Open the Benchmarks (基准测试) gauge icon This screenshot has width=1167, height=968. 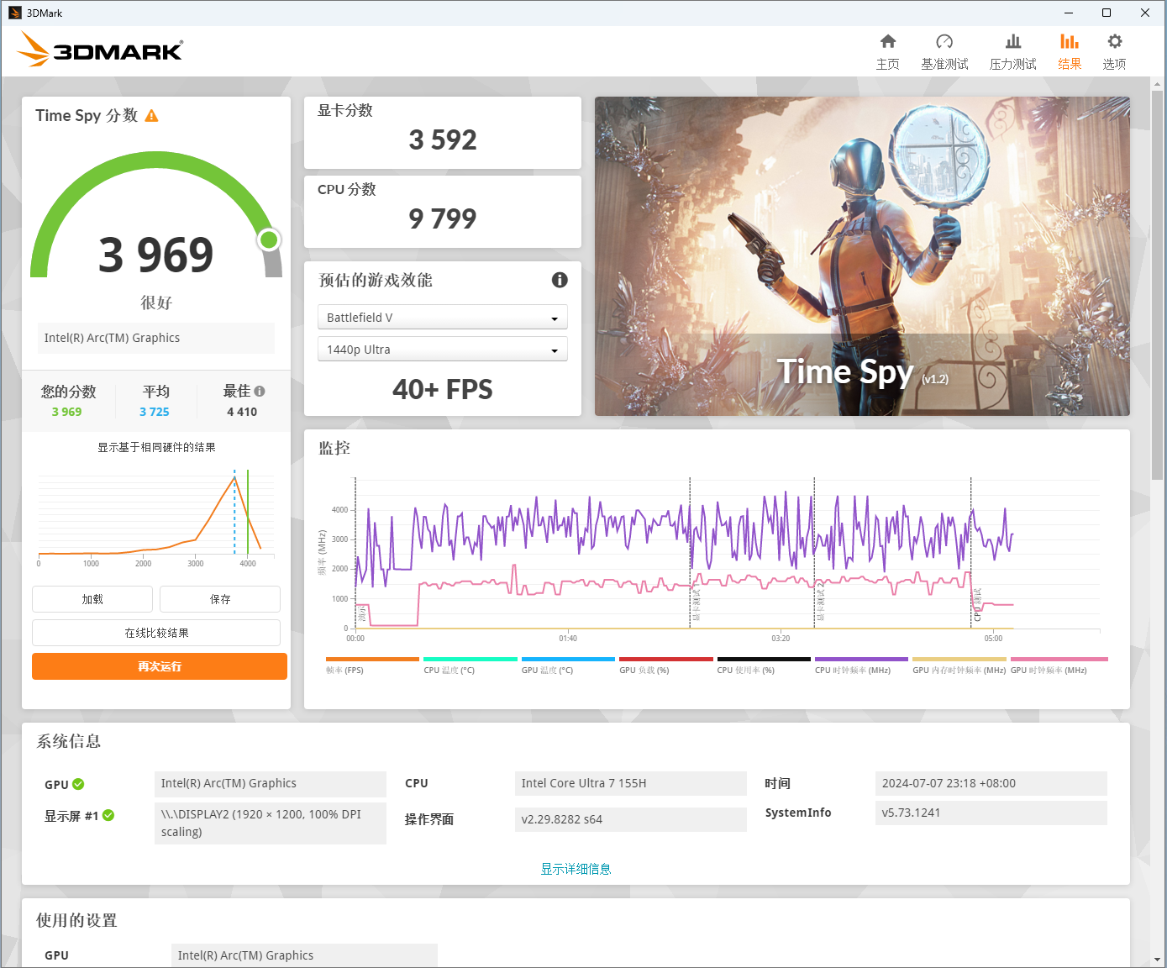point(944,42)
